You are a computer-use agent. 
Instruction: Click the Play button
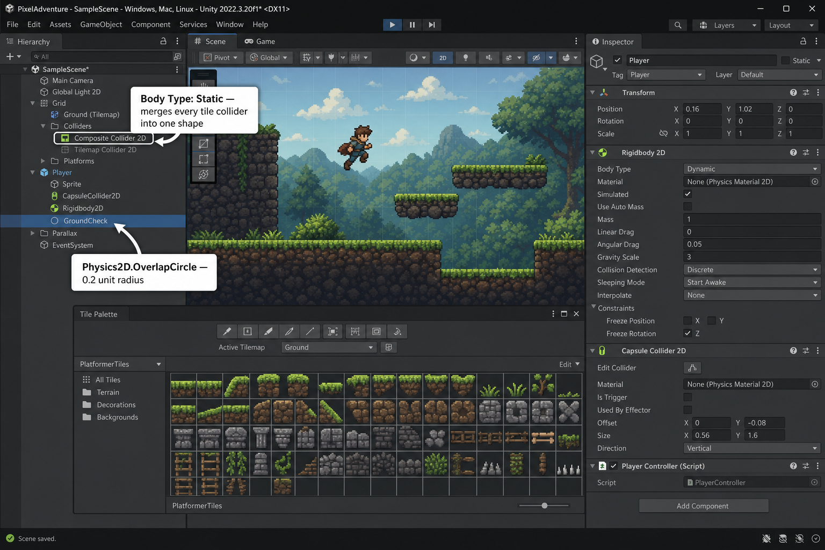(392, 25)
